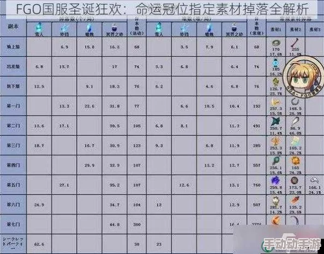This screenshot has height=254, width=324.
Task: Click the 第四门 row label
Action: tap(13, 165)
